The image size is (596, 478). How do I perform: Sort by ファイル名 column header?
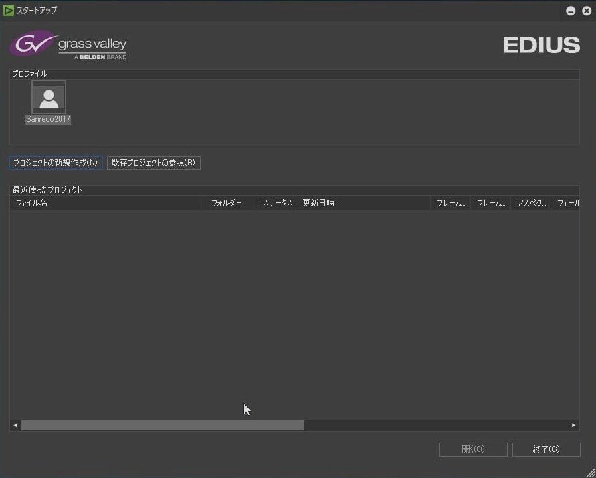(107, 203)
